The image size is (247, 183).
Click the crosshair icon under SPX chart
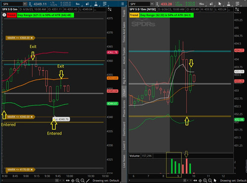(x=73, y=181)
